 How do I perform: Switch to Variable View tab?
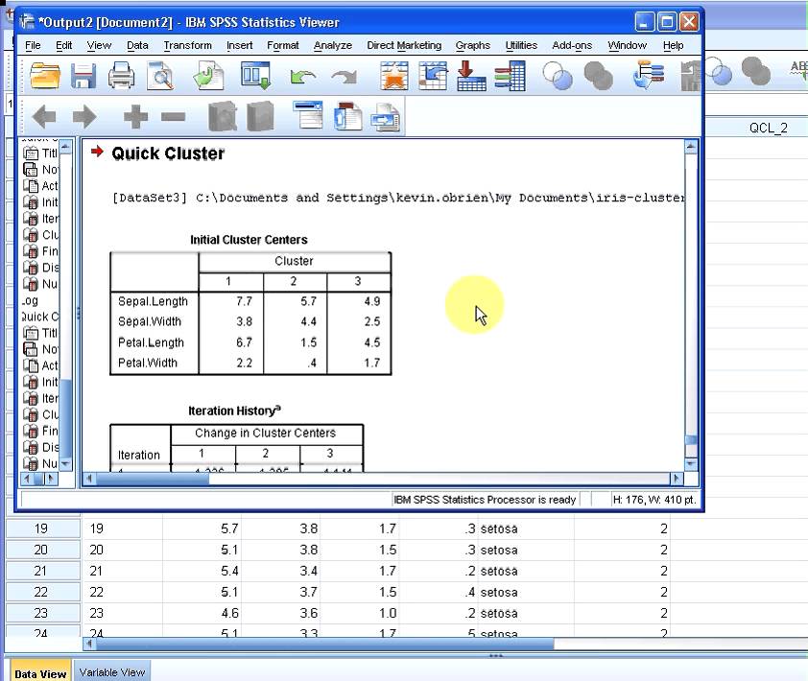pos(112,672)
